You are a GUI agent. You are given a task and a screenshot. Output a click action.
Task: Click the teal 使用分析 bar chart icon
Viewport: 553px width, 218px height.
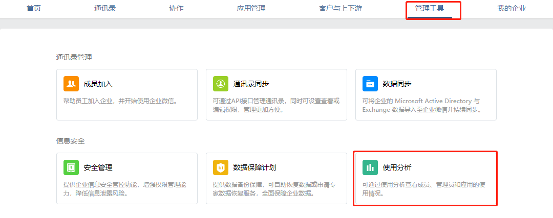(x=370, y=167)
